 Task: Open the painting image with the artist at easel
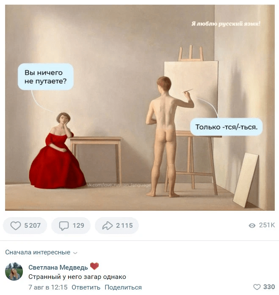pos(140,108)
